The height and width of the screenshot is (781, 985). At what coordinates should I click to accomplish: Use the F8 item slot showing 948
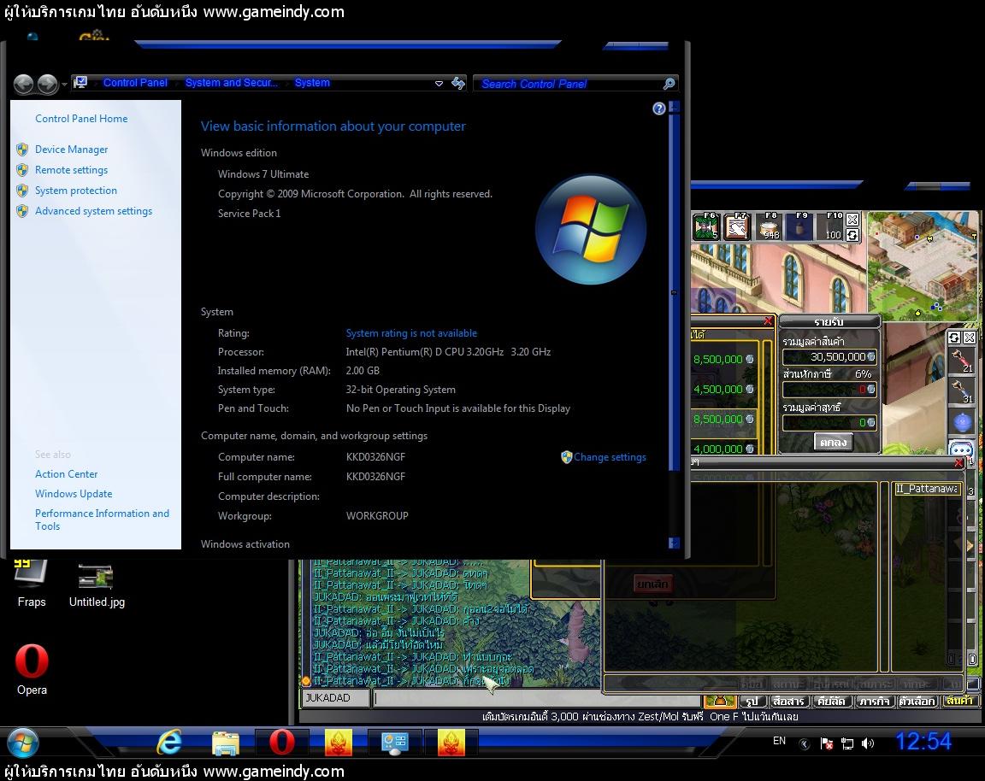click(x=768, y=226)
